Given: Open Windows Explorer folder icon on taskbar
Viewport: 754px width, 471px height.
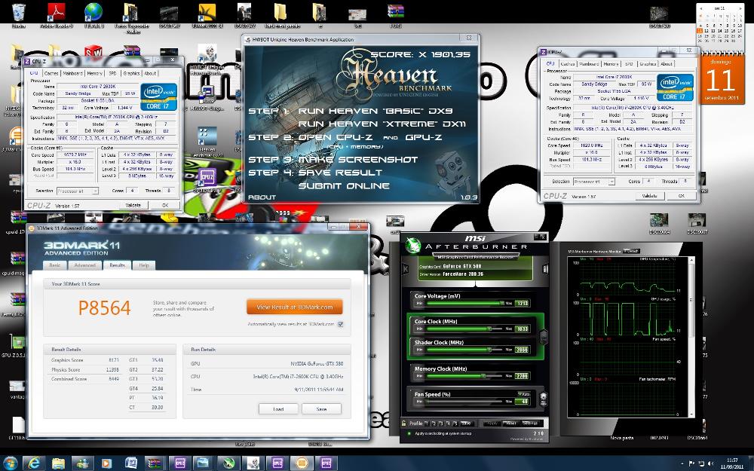Looking at the screenshot, I should [58, 463].
